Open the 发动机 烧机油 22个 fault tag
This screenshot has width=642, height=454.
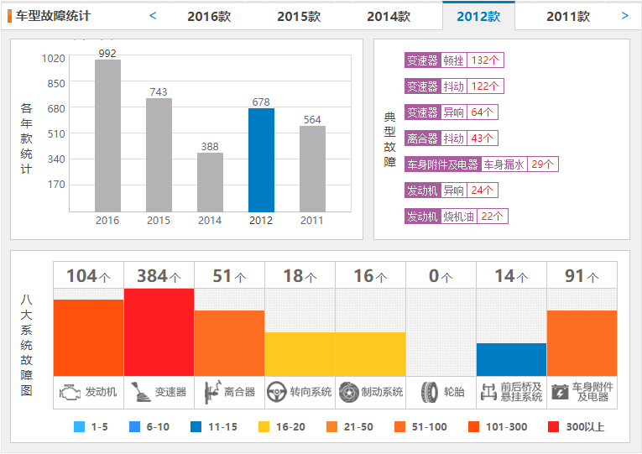[x=457, y=217]
